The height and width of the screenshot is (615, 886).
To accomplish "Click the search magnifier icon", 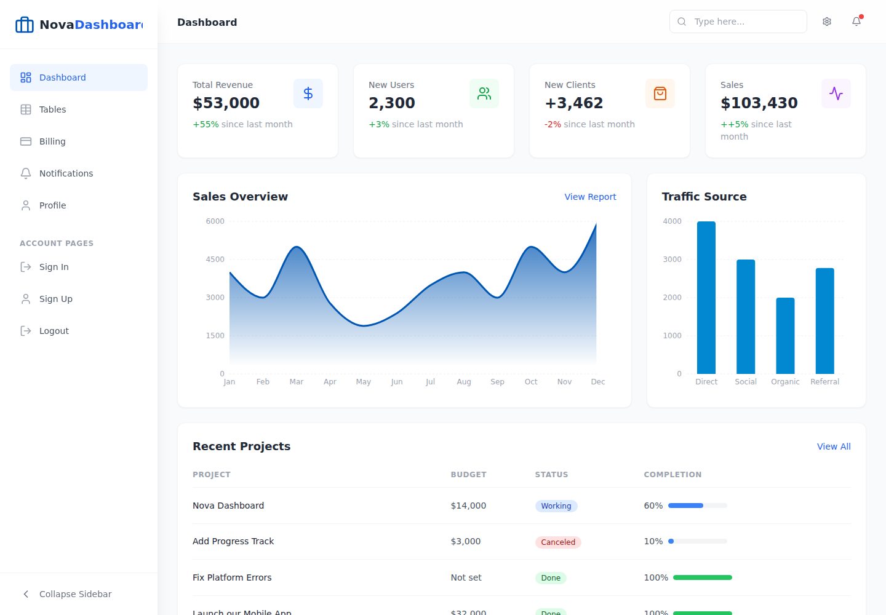I will click(682, 22).
